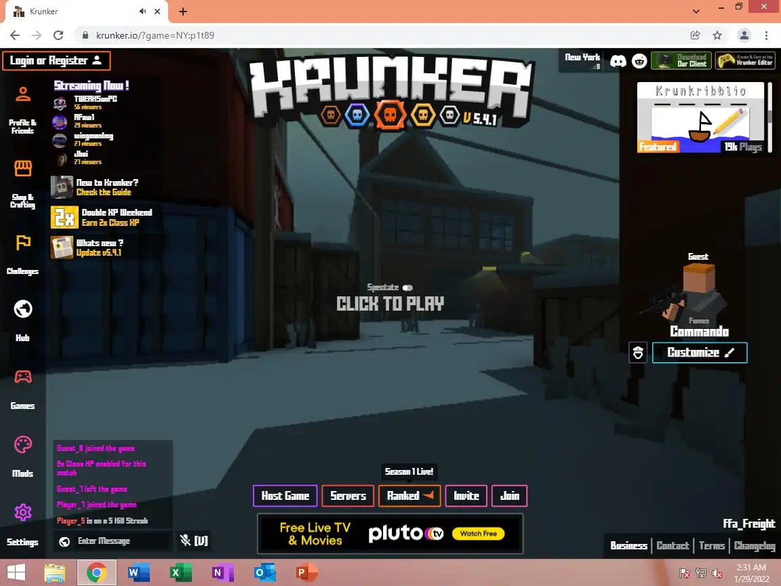
Task: Open PowerPoint from the taskbar
Action: pyautogui.click(x=307, y=572)
